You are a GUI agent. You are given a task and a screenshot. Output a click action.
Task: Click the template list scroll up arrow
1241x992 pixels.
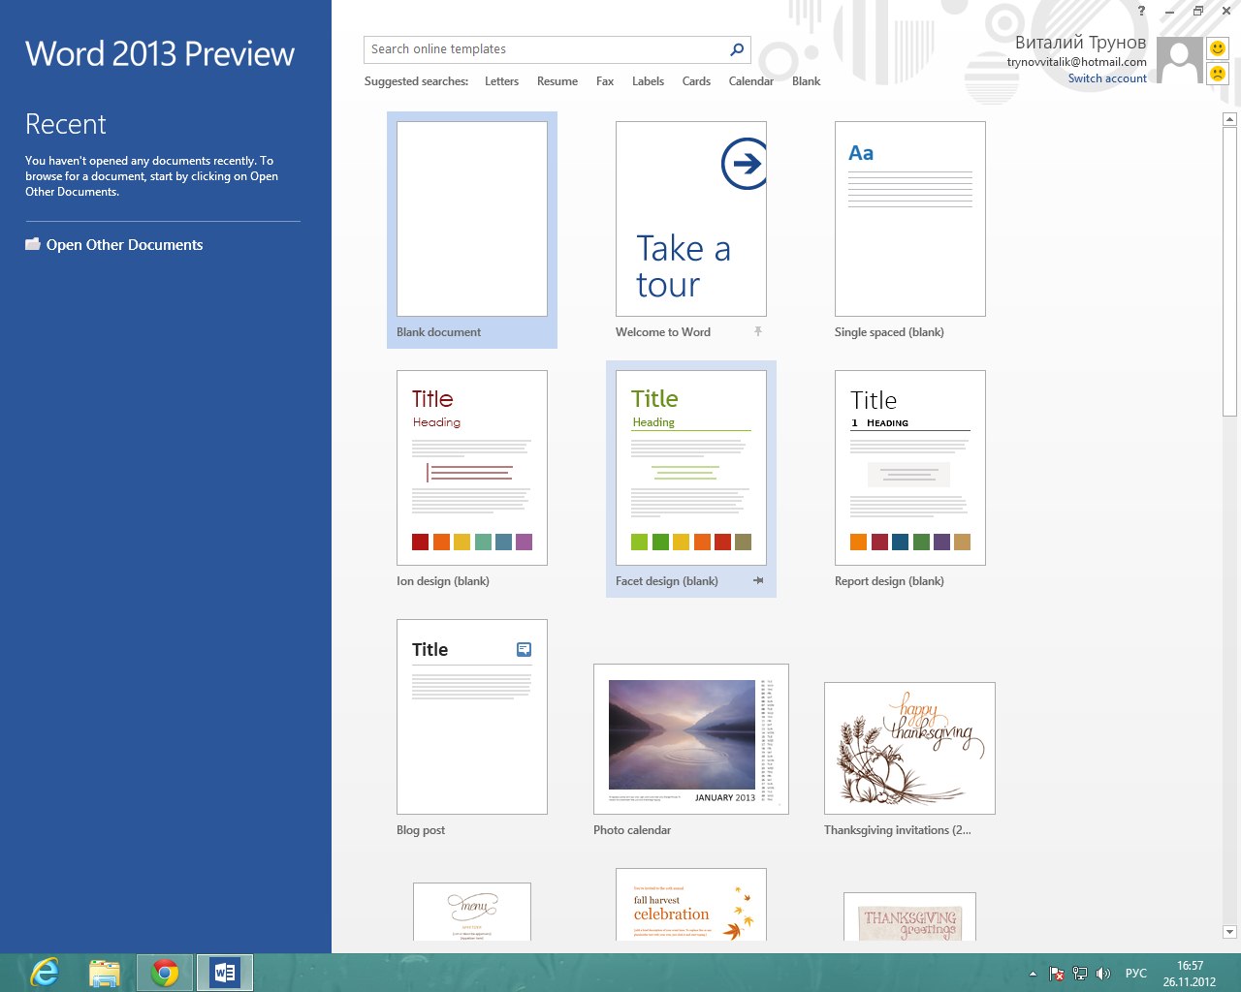tap(1229, 119)
